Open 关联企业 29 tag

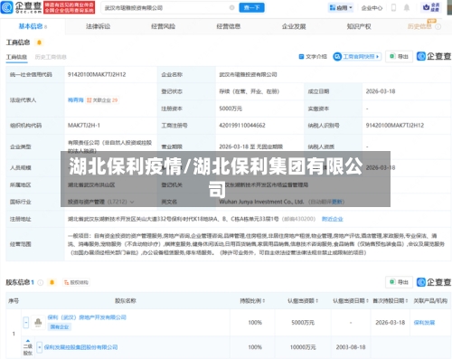(102, 100)
